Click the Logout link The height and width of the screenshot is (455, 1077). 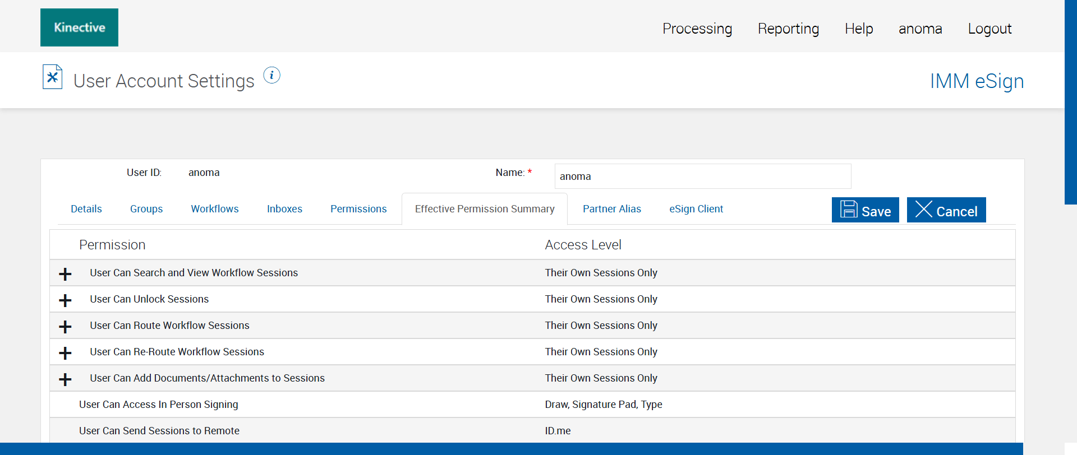[x=989, y=29]
